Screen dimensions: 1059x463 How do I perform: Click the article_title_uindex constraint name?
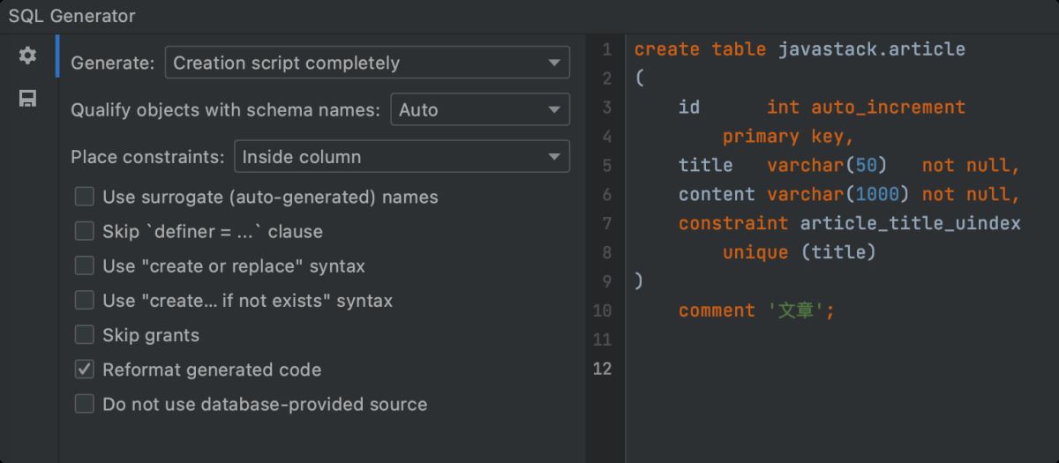pyautogui.click(x=910, y=223)
